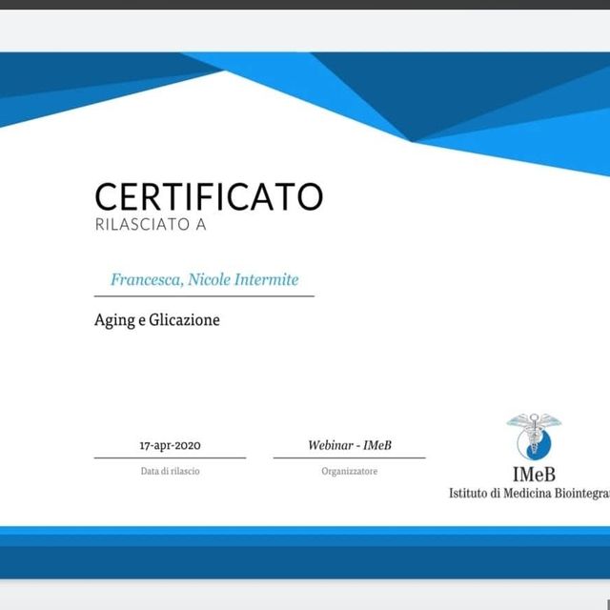Click the large 'IMeB' logo wordmark
This screenshot has height=610, width=610.
[x=534, y=475]
